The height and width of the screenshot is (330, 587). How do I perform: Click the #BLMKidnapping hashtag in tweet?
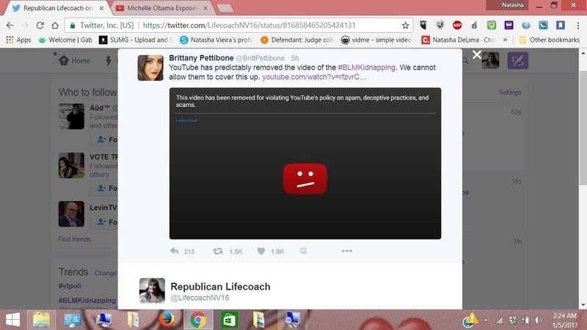tap(366, 67)
